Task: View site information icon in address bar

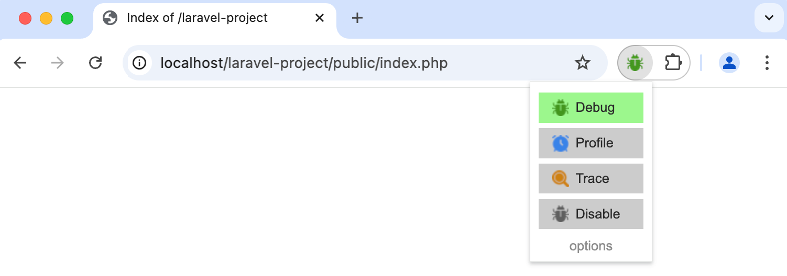Action: [139, 63]
